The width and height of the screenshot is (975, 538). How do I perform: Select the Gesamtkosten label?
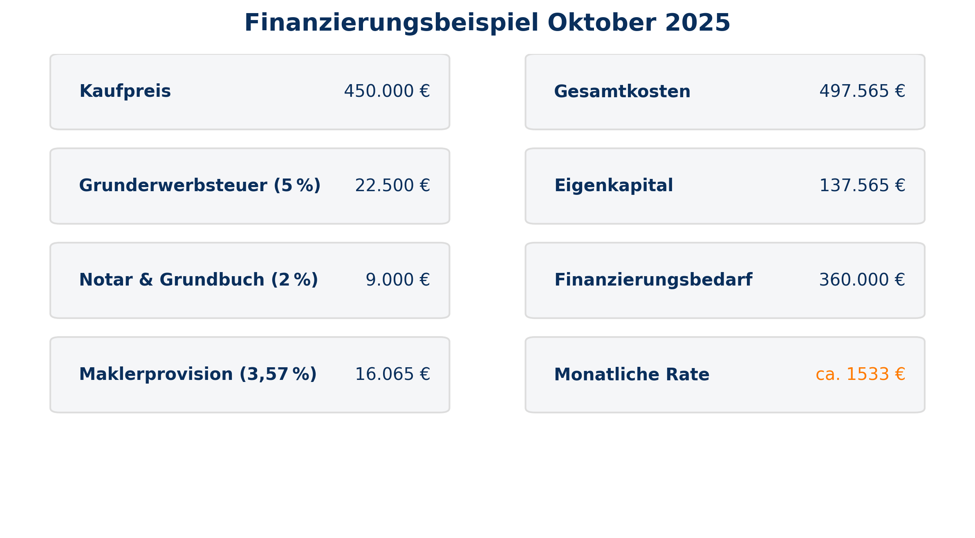[622, 92]
